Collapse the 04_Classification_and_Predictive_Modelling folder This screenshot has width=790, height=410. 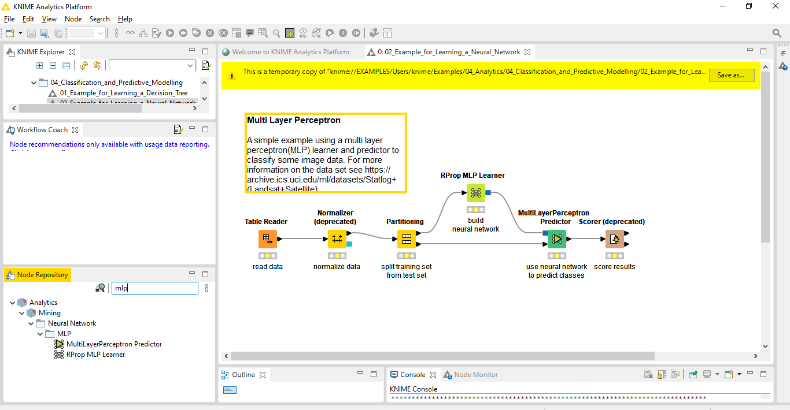[x=34, y=83]
